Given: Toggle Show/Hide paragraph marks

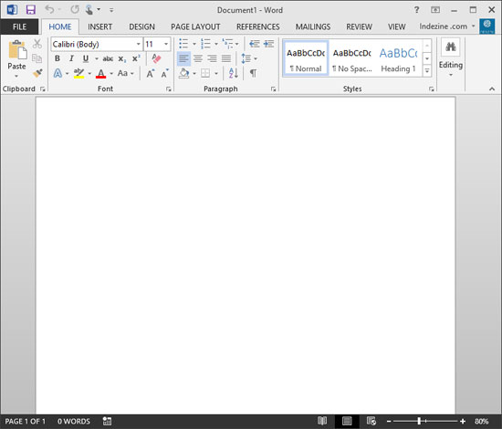Looking at the screenshot, I should click(x=253, y=73).
